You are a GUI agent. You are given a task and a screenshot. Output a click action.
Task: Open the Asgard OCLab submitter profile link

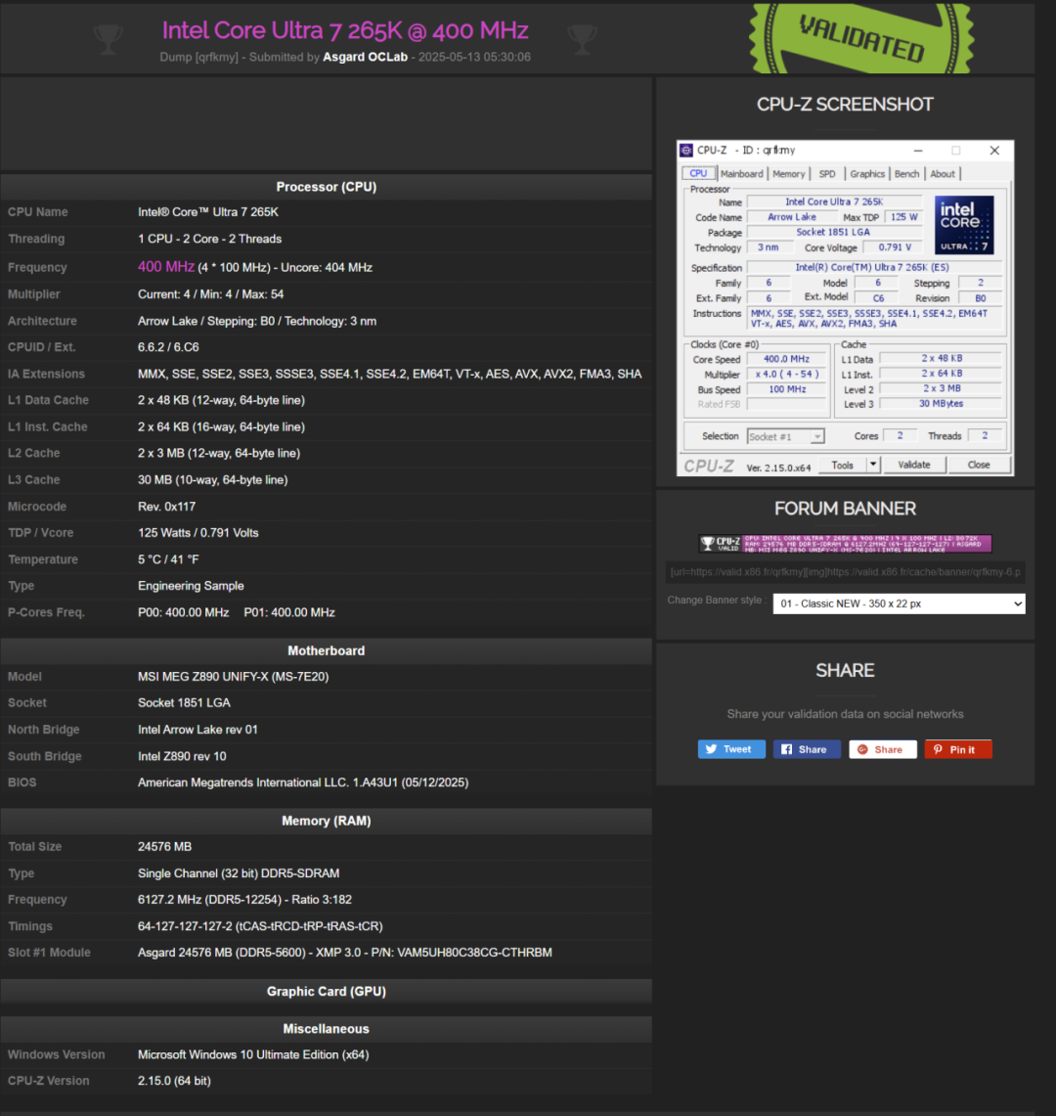[x=365, y=57]
